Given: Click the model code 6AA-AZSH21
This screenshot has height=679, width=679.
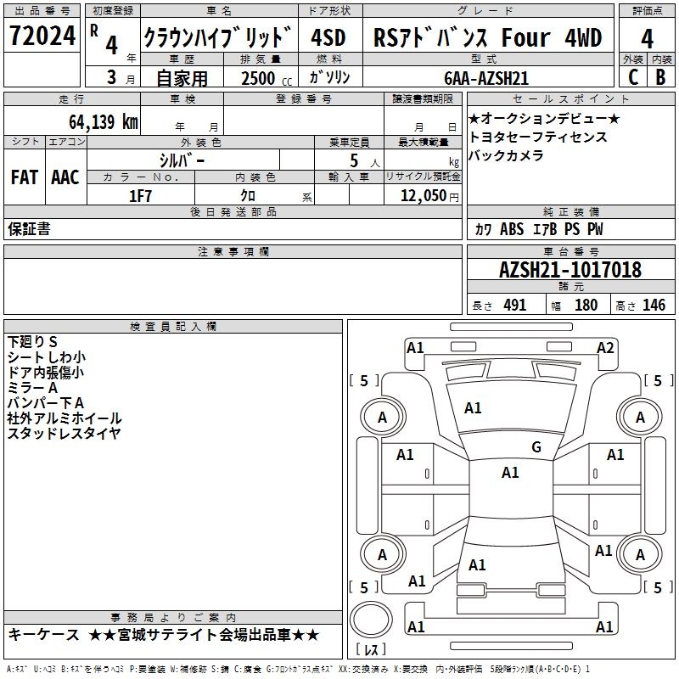Looking at the screenshot, I should tap(486, 77).
